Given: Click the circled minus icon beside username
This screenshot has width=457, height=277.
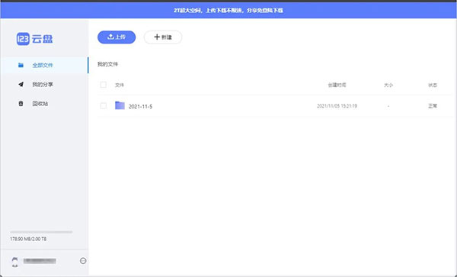Looking at the screenshot, I should pyautogui.click(x=83, y=261).
